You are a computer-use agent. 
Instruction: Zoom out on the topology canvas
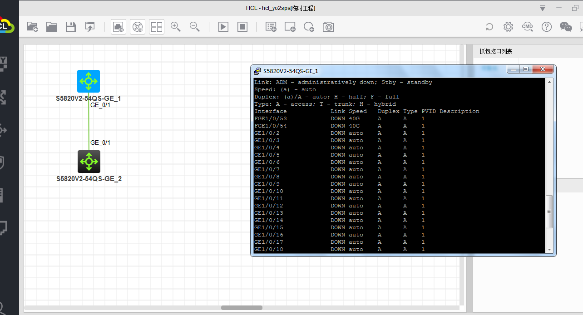pyautogui.click(x=195, y=27)
